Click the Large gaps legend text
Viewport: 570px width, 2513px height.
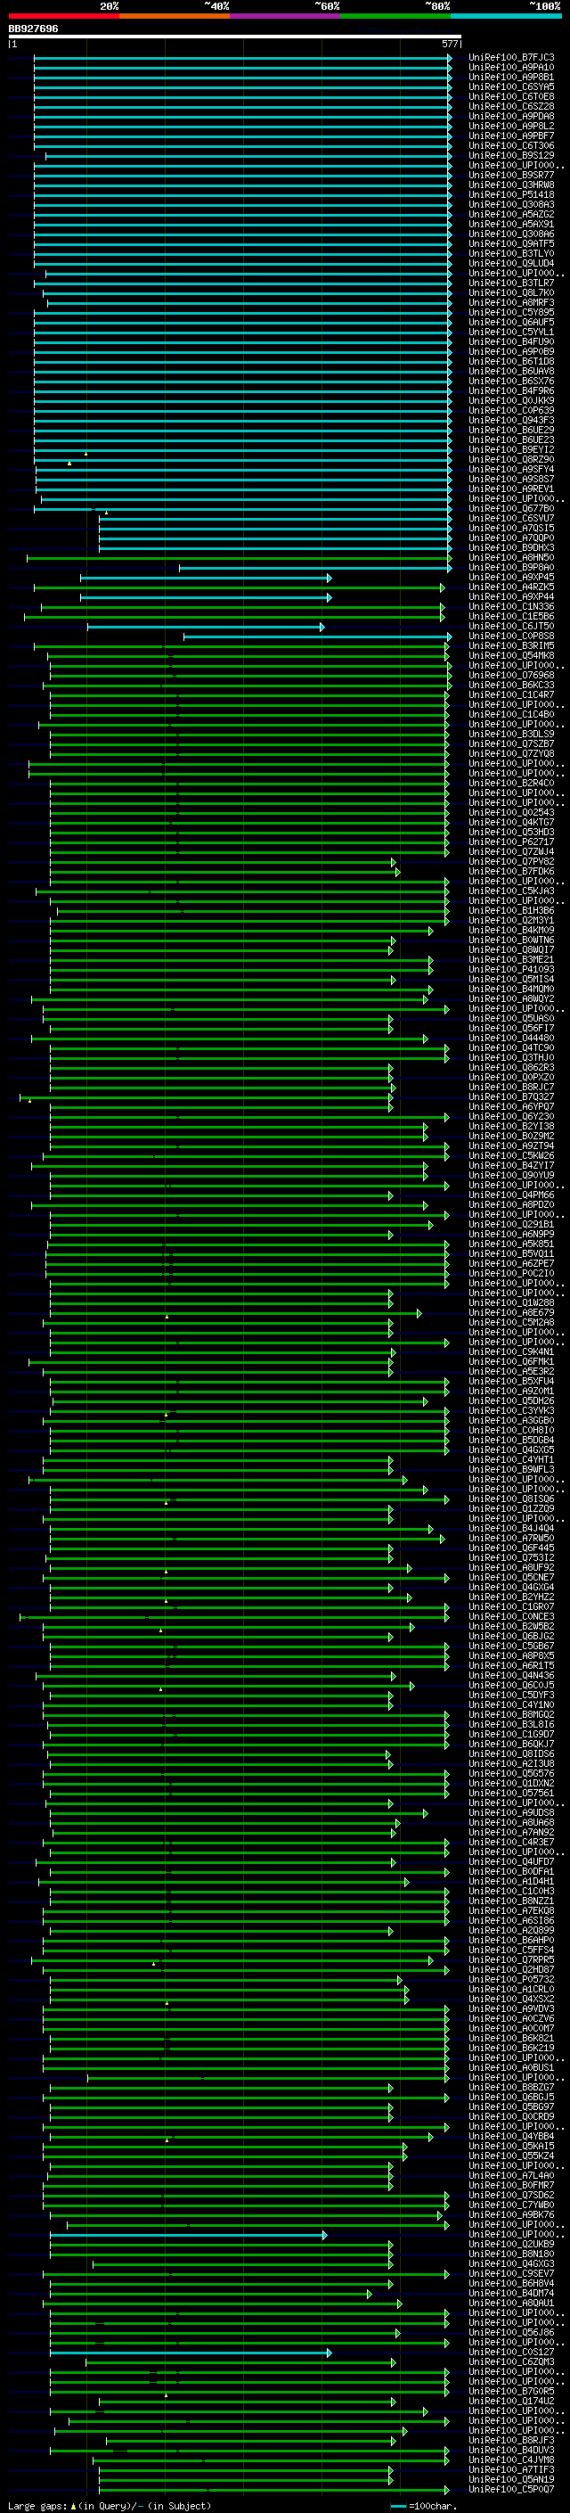(110, 2506)
